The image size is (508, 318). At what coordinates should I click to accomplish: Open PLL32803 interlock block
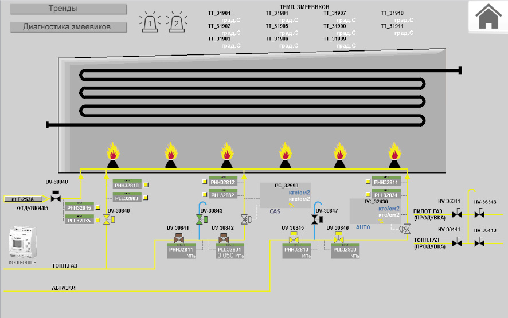coord(127,197)
